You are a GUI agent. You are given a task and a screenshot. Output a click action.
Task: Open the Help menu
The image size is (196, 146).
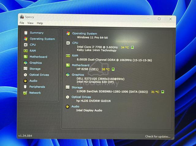pos(40,23)
